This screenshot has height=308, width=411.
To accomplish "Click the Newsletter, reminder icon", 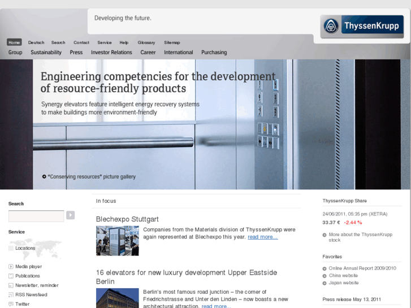I will click(11, 285).
